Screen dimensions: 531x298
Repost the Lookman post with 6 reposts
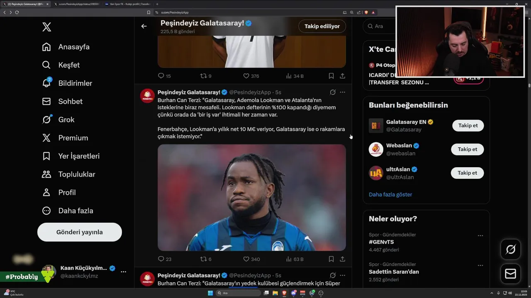pyautogui.click(x=206, y=259)
